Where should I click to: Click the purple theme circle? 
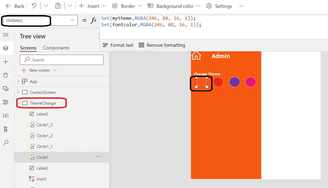coord(234,82)
